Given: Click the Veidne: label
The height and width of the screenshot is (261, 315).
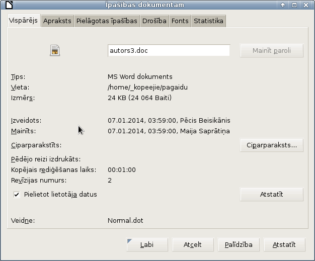Looking at the screenshot, I should click(x=23, y=221).
